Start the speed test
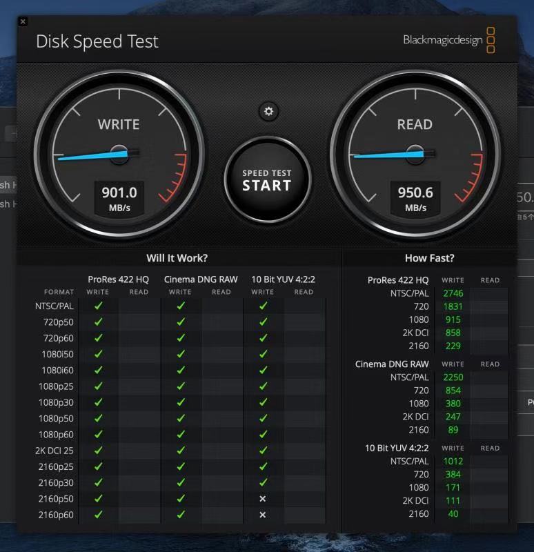The height and width of the screenshot is (552, 534). (268, 180)
